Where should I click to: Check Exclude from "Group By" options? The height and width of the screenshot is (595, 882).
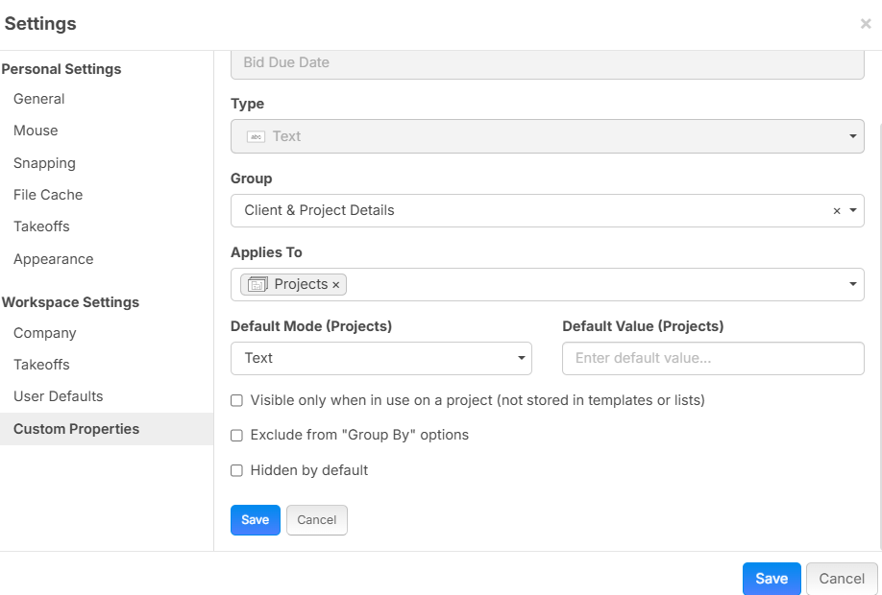click(x=236, y=436)
